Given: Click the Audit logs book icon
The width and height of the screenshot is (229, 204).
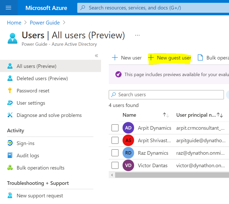Looking at the screenshot, I should click(10, 155).
